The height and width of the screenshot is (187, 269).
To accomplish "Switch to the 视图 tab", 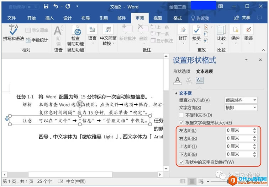I will point(158,18).
